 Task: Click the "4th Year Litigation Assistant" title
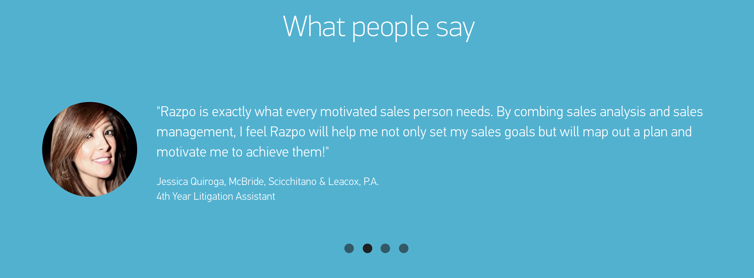216,196
